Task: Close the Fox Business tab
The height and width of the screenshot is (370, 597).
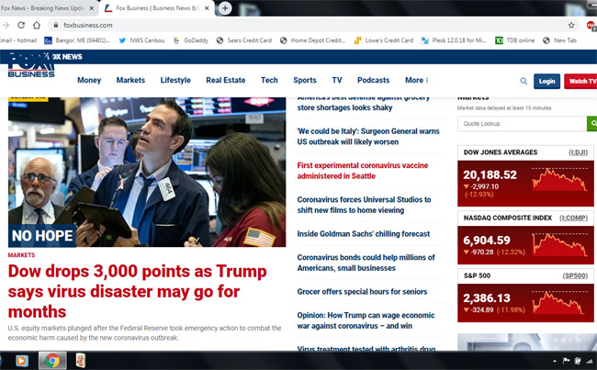Action: 207,8
